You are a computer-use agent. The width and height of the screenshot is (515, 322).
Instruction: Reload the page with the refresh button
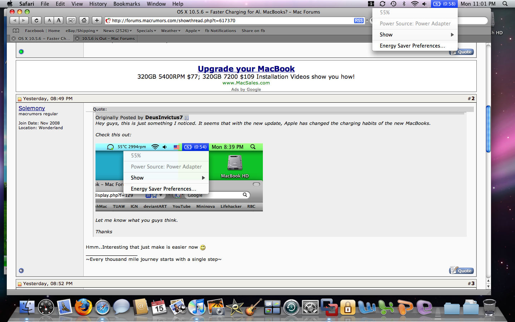(x=36, y=20)
